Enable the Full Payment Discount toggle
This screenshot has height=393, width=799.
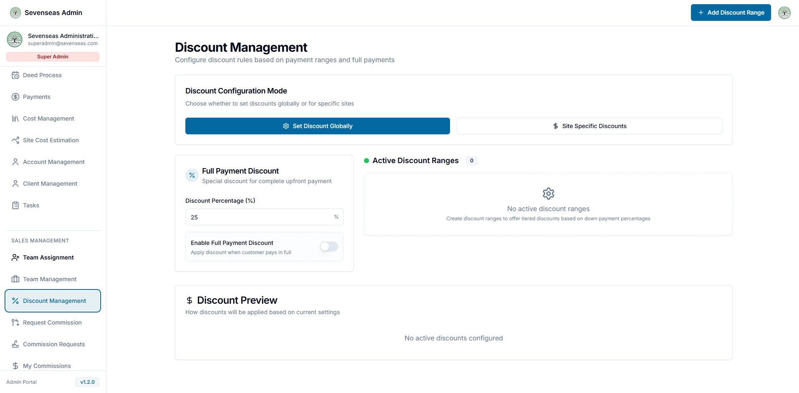click(x=329, y=247)
